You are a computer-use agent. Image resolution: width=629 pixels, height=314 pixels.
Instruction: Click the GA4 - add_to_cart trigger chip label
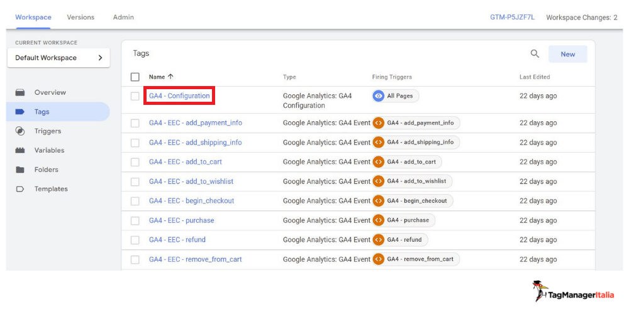tap(411, 162)
